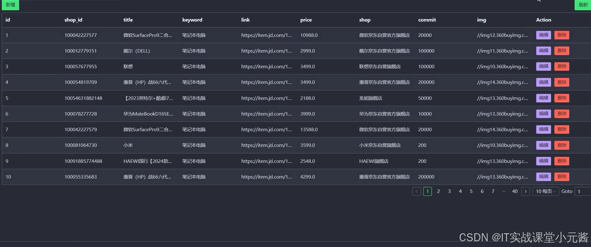This screenshot has height=247, width=591.
Task: Click shop cell 小米京东自营旗舰店
Action: click(380, 145)
